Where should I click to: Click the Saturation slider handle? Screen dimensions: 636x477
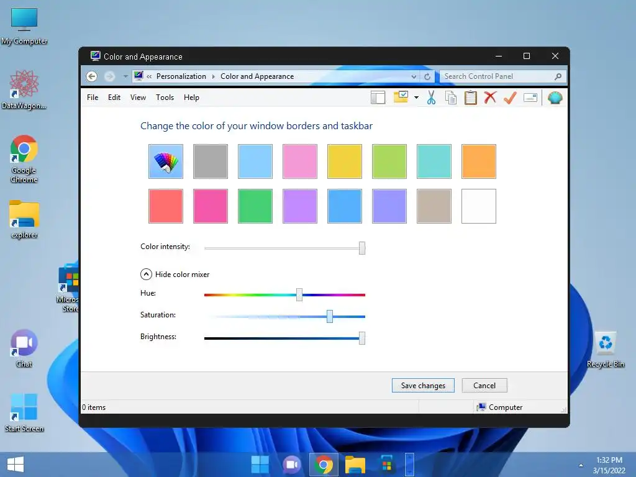(x=330, y=316)
